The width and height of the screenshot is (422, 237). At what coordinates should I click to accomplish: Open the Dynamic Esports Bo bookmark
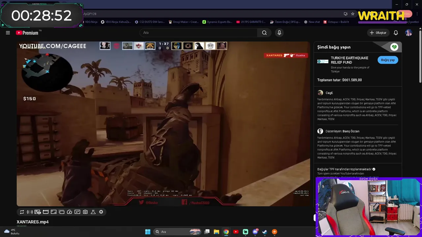217,22
